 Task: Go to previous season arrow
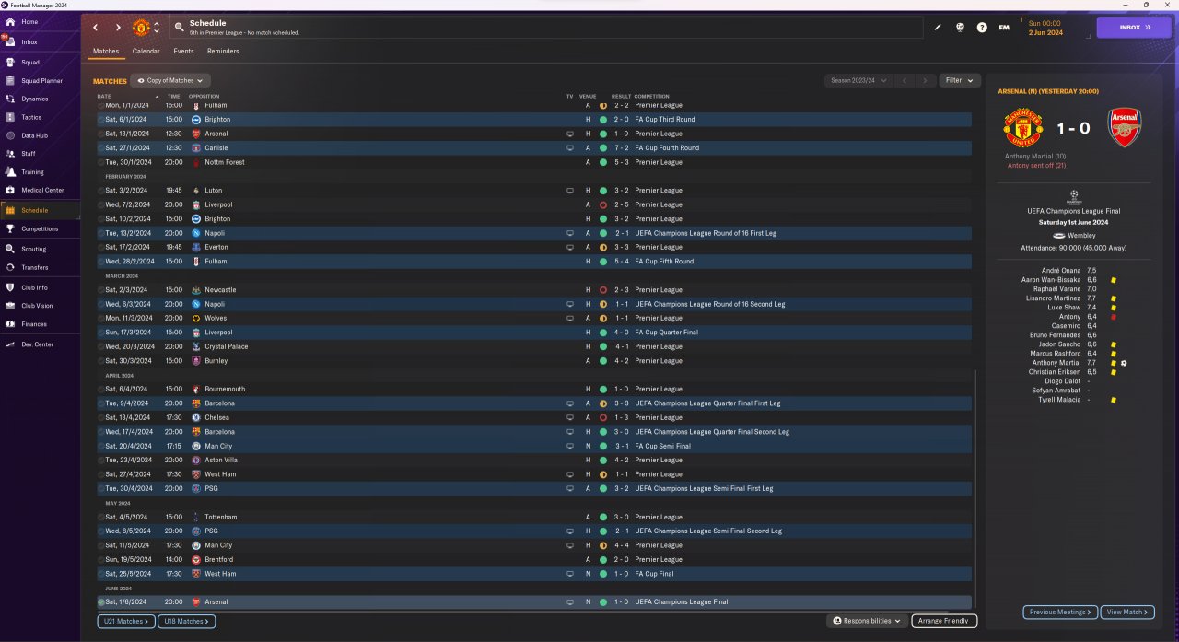tap(905, 81)
